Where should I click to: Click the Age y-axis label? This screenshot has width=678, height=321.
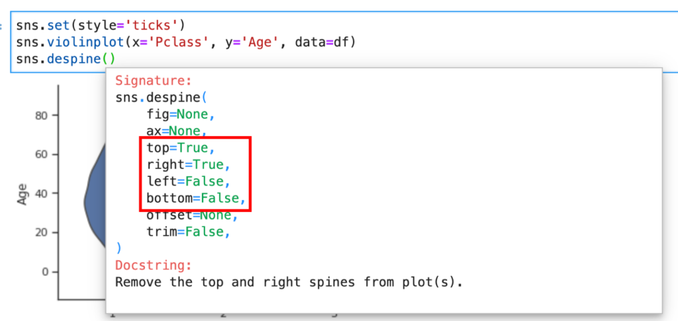click(x=23, y=194)
